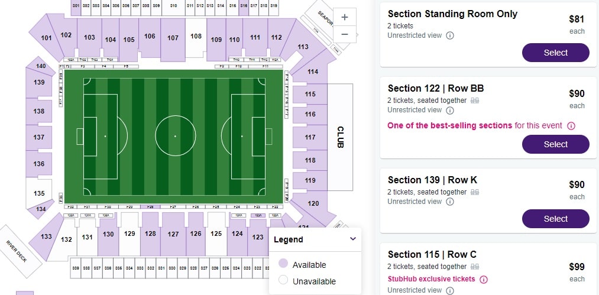
Task: Click the Unavailable white legend swatch
Action: pyautogui.click(x=283, y=281)
